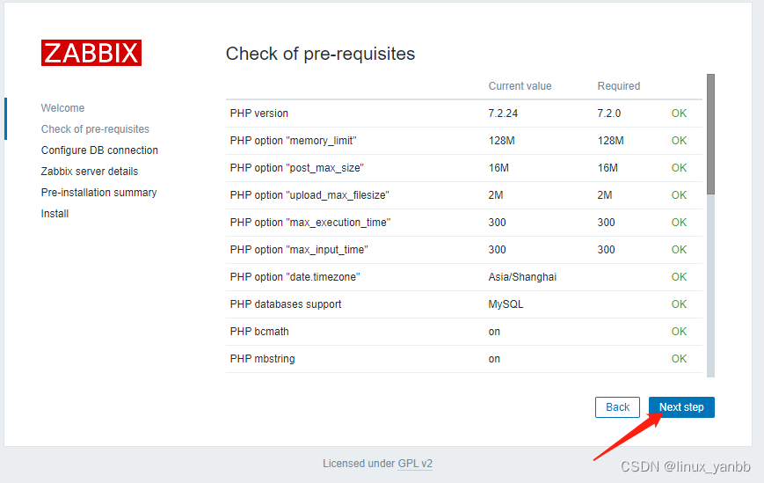The image size is (764, 483).
Task: Click OK status for PHP memory_limit
Action: [x=679, y=141]
